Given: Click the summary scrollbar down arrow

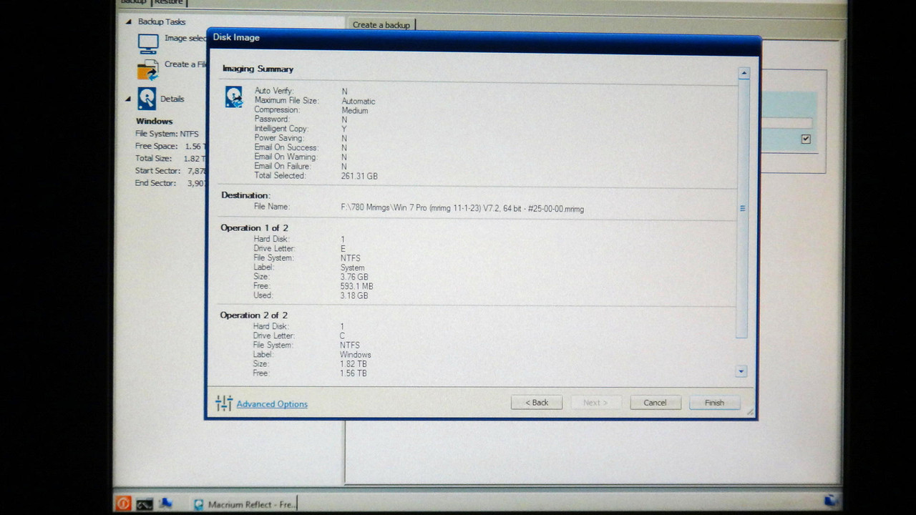Looking at the screenshot, I should click(x=741, y=371).
